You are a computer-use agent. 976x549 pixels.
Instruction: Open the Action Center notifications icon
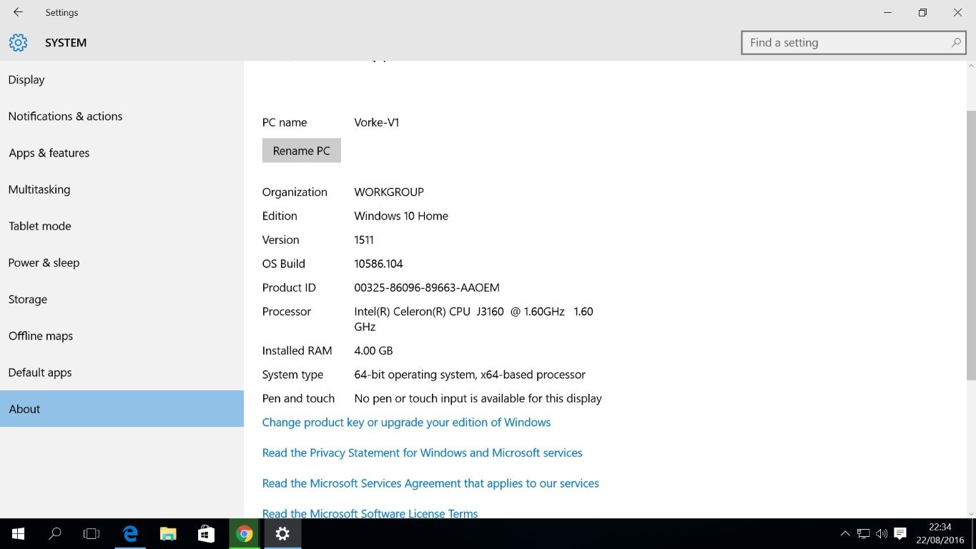coord(900,534)
